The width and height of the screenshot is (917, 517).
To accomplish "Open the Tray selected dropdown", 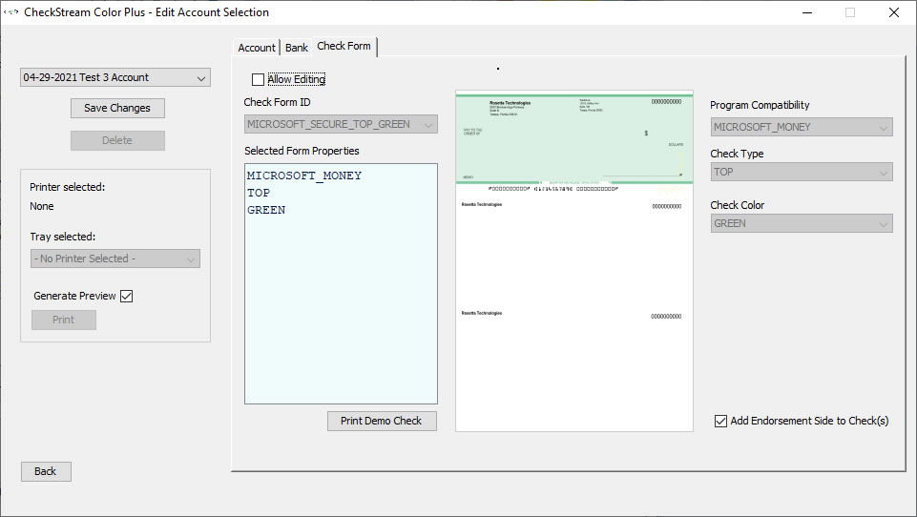I will pos(115,258).
